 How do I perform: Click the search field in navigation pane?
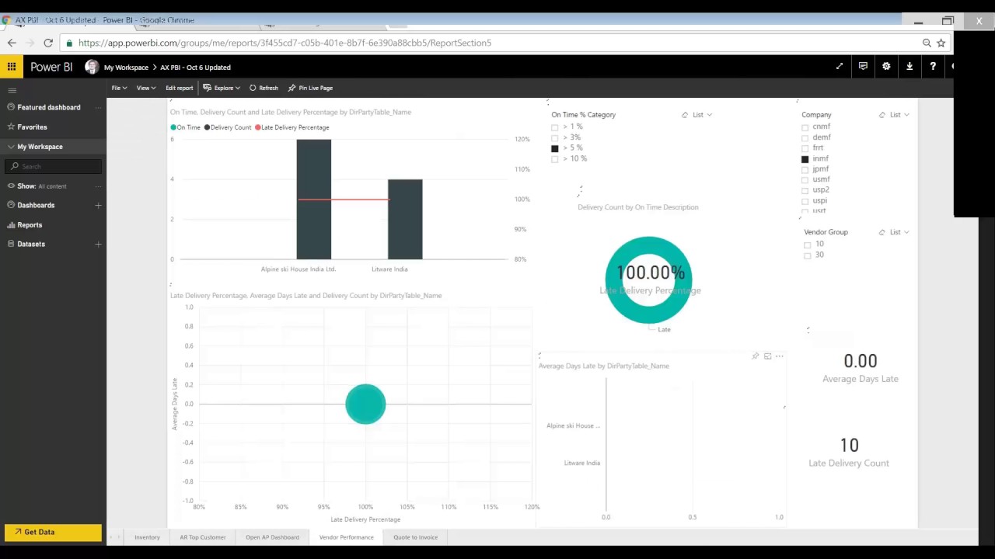pyautogui.click(x=53, y=166)
